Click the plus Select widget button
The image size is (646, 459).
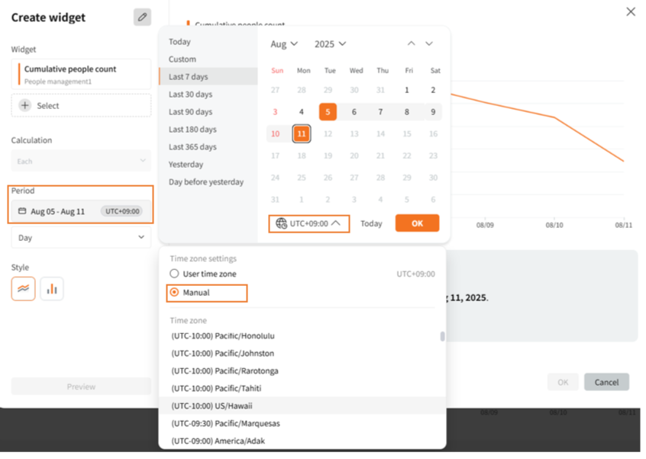pos(80,106)
